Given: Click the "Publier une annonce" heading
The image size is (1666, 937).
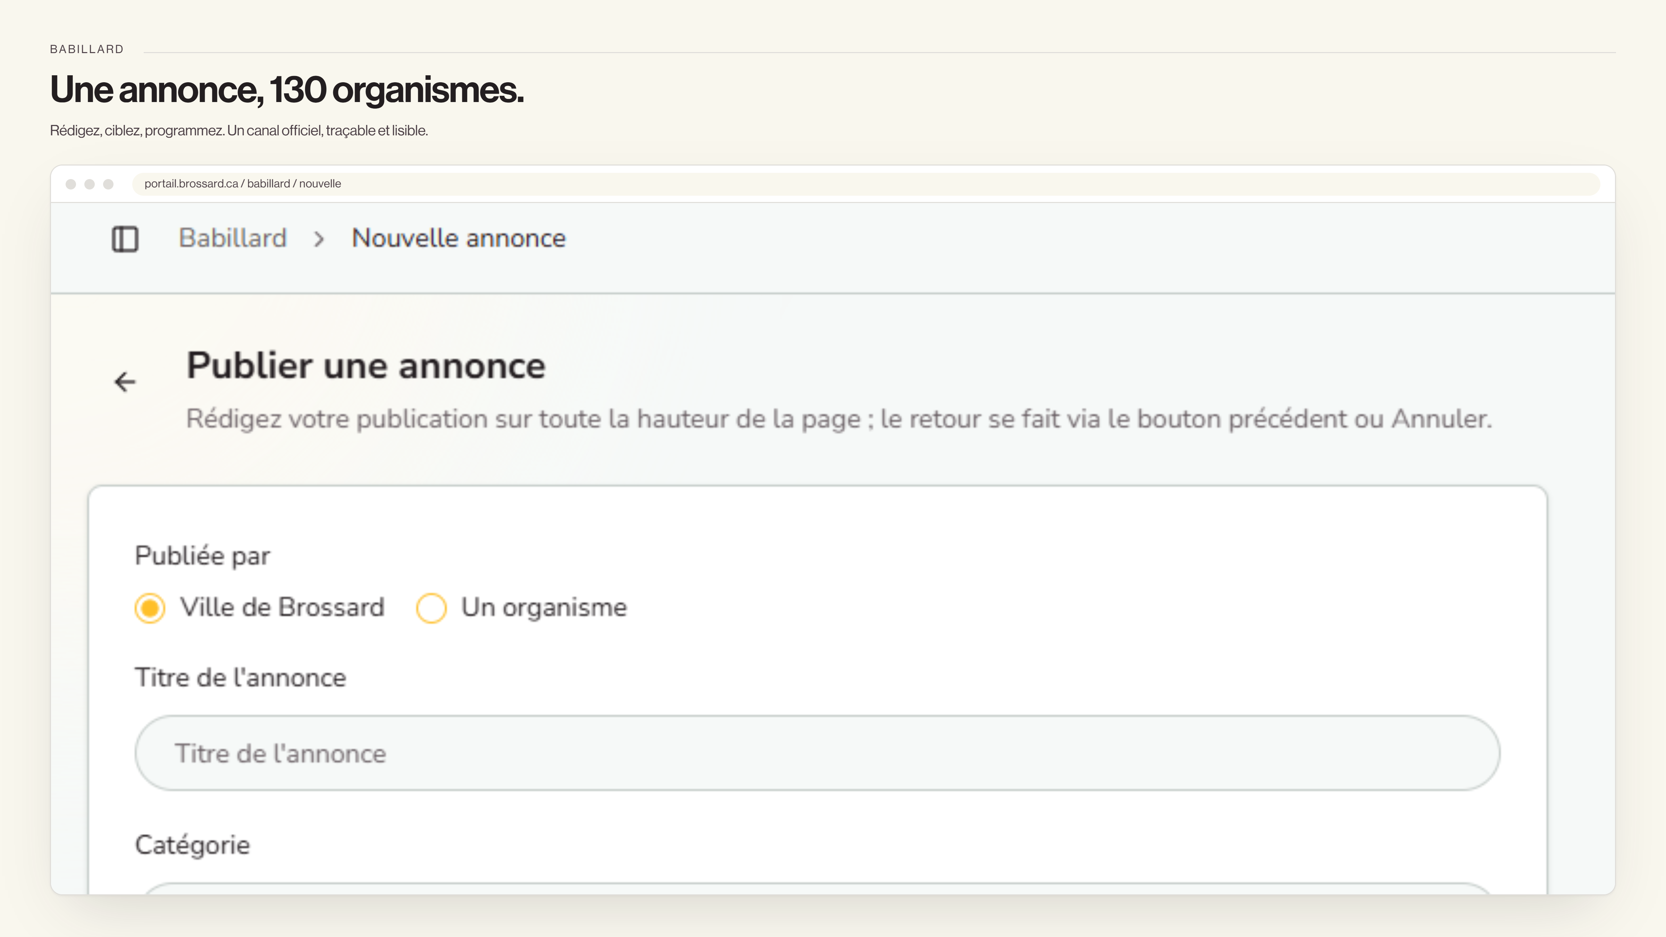Looking at the screenshot, I should pos(366,365).
